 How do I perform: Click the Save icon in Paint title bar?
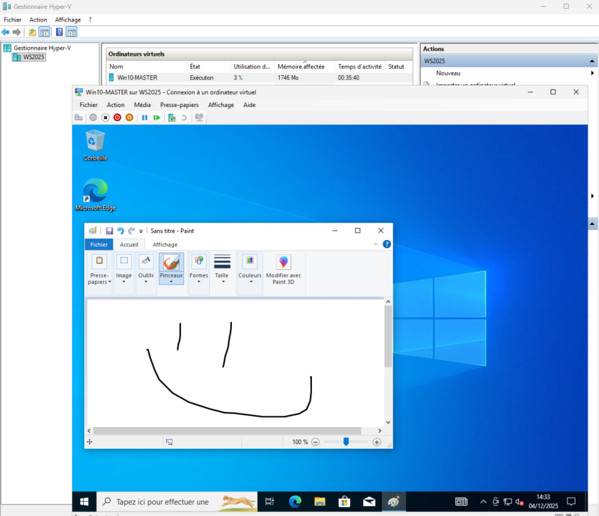[x=110, y=231]
